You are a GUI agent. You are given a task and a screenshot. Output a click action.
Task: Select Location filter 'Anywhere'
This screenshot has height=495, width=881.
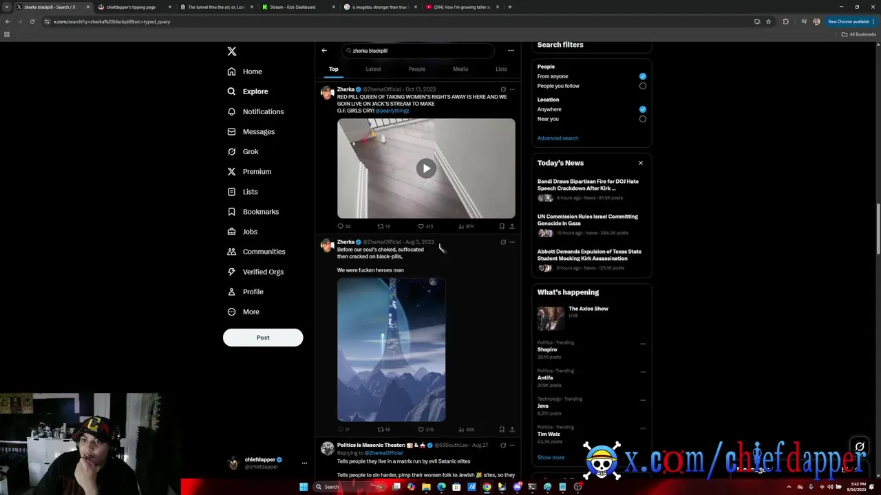(642, 109)
